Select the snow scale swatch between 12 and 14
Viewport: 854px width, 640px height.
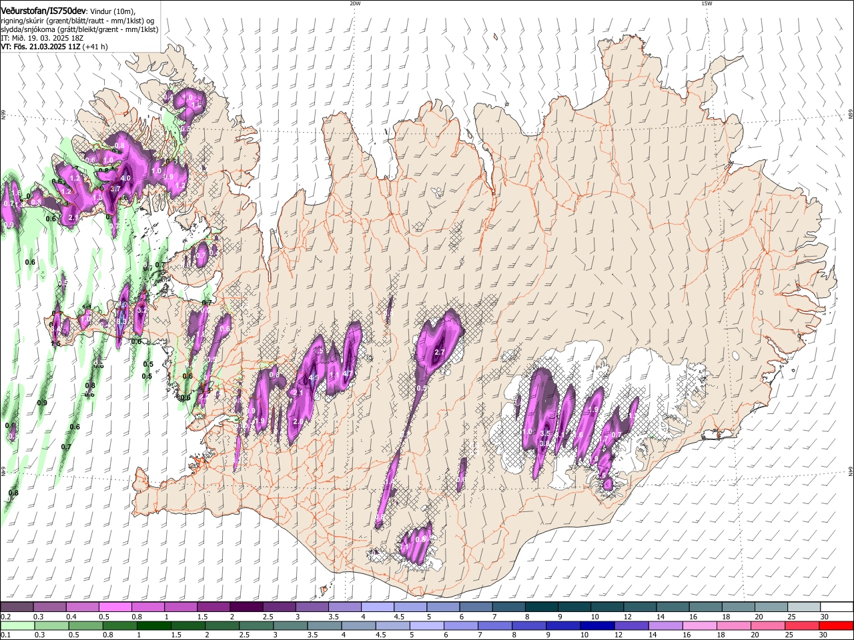pyautogui.click(x=640, y=607)
